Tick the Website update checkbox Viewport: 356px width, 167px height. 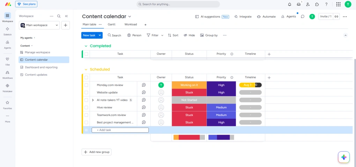coord(86,93)
